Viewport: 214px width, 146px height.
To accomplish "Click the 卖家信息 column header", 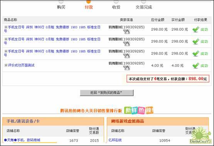I will coord(126,20).
